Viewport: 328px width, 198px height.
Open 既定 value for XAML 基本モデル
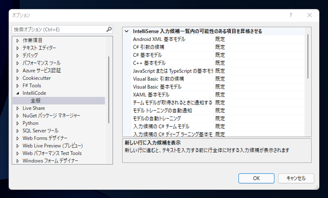259,94
